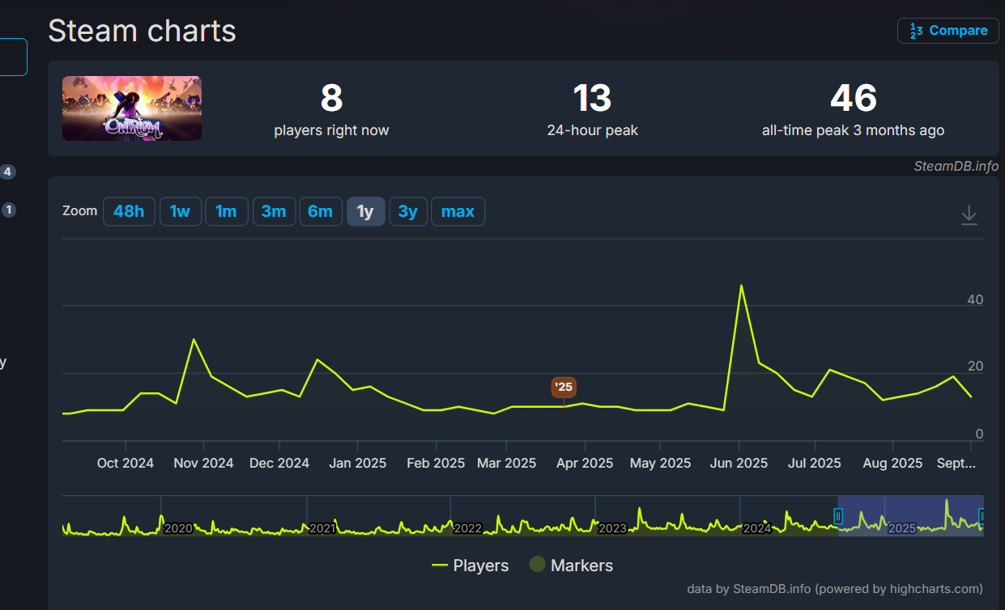Click the Jan 2025 axis label
This screenshot has width=1005, height=610.
pyautogui.click(x=358, y=463)
